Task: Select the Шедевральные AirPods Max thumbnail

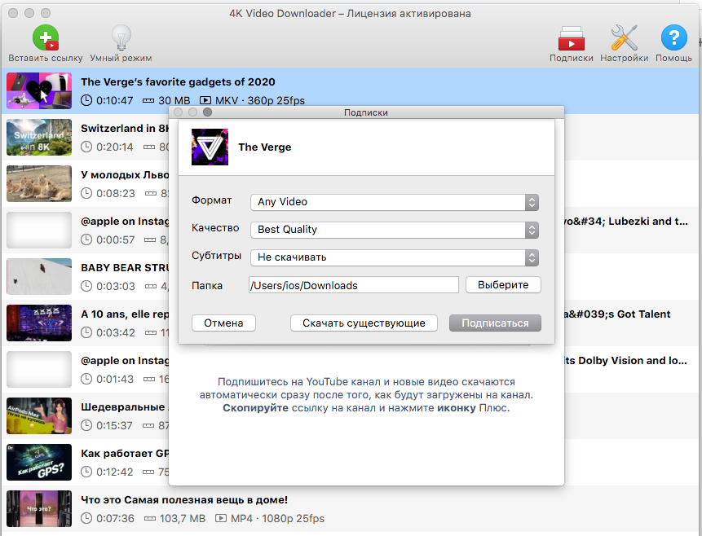Action: (39, 415)
